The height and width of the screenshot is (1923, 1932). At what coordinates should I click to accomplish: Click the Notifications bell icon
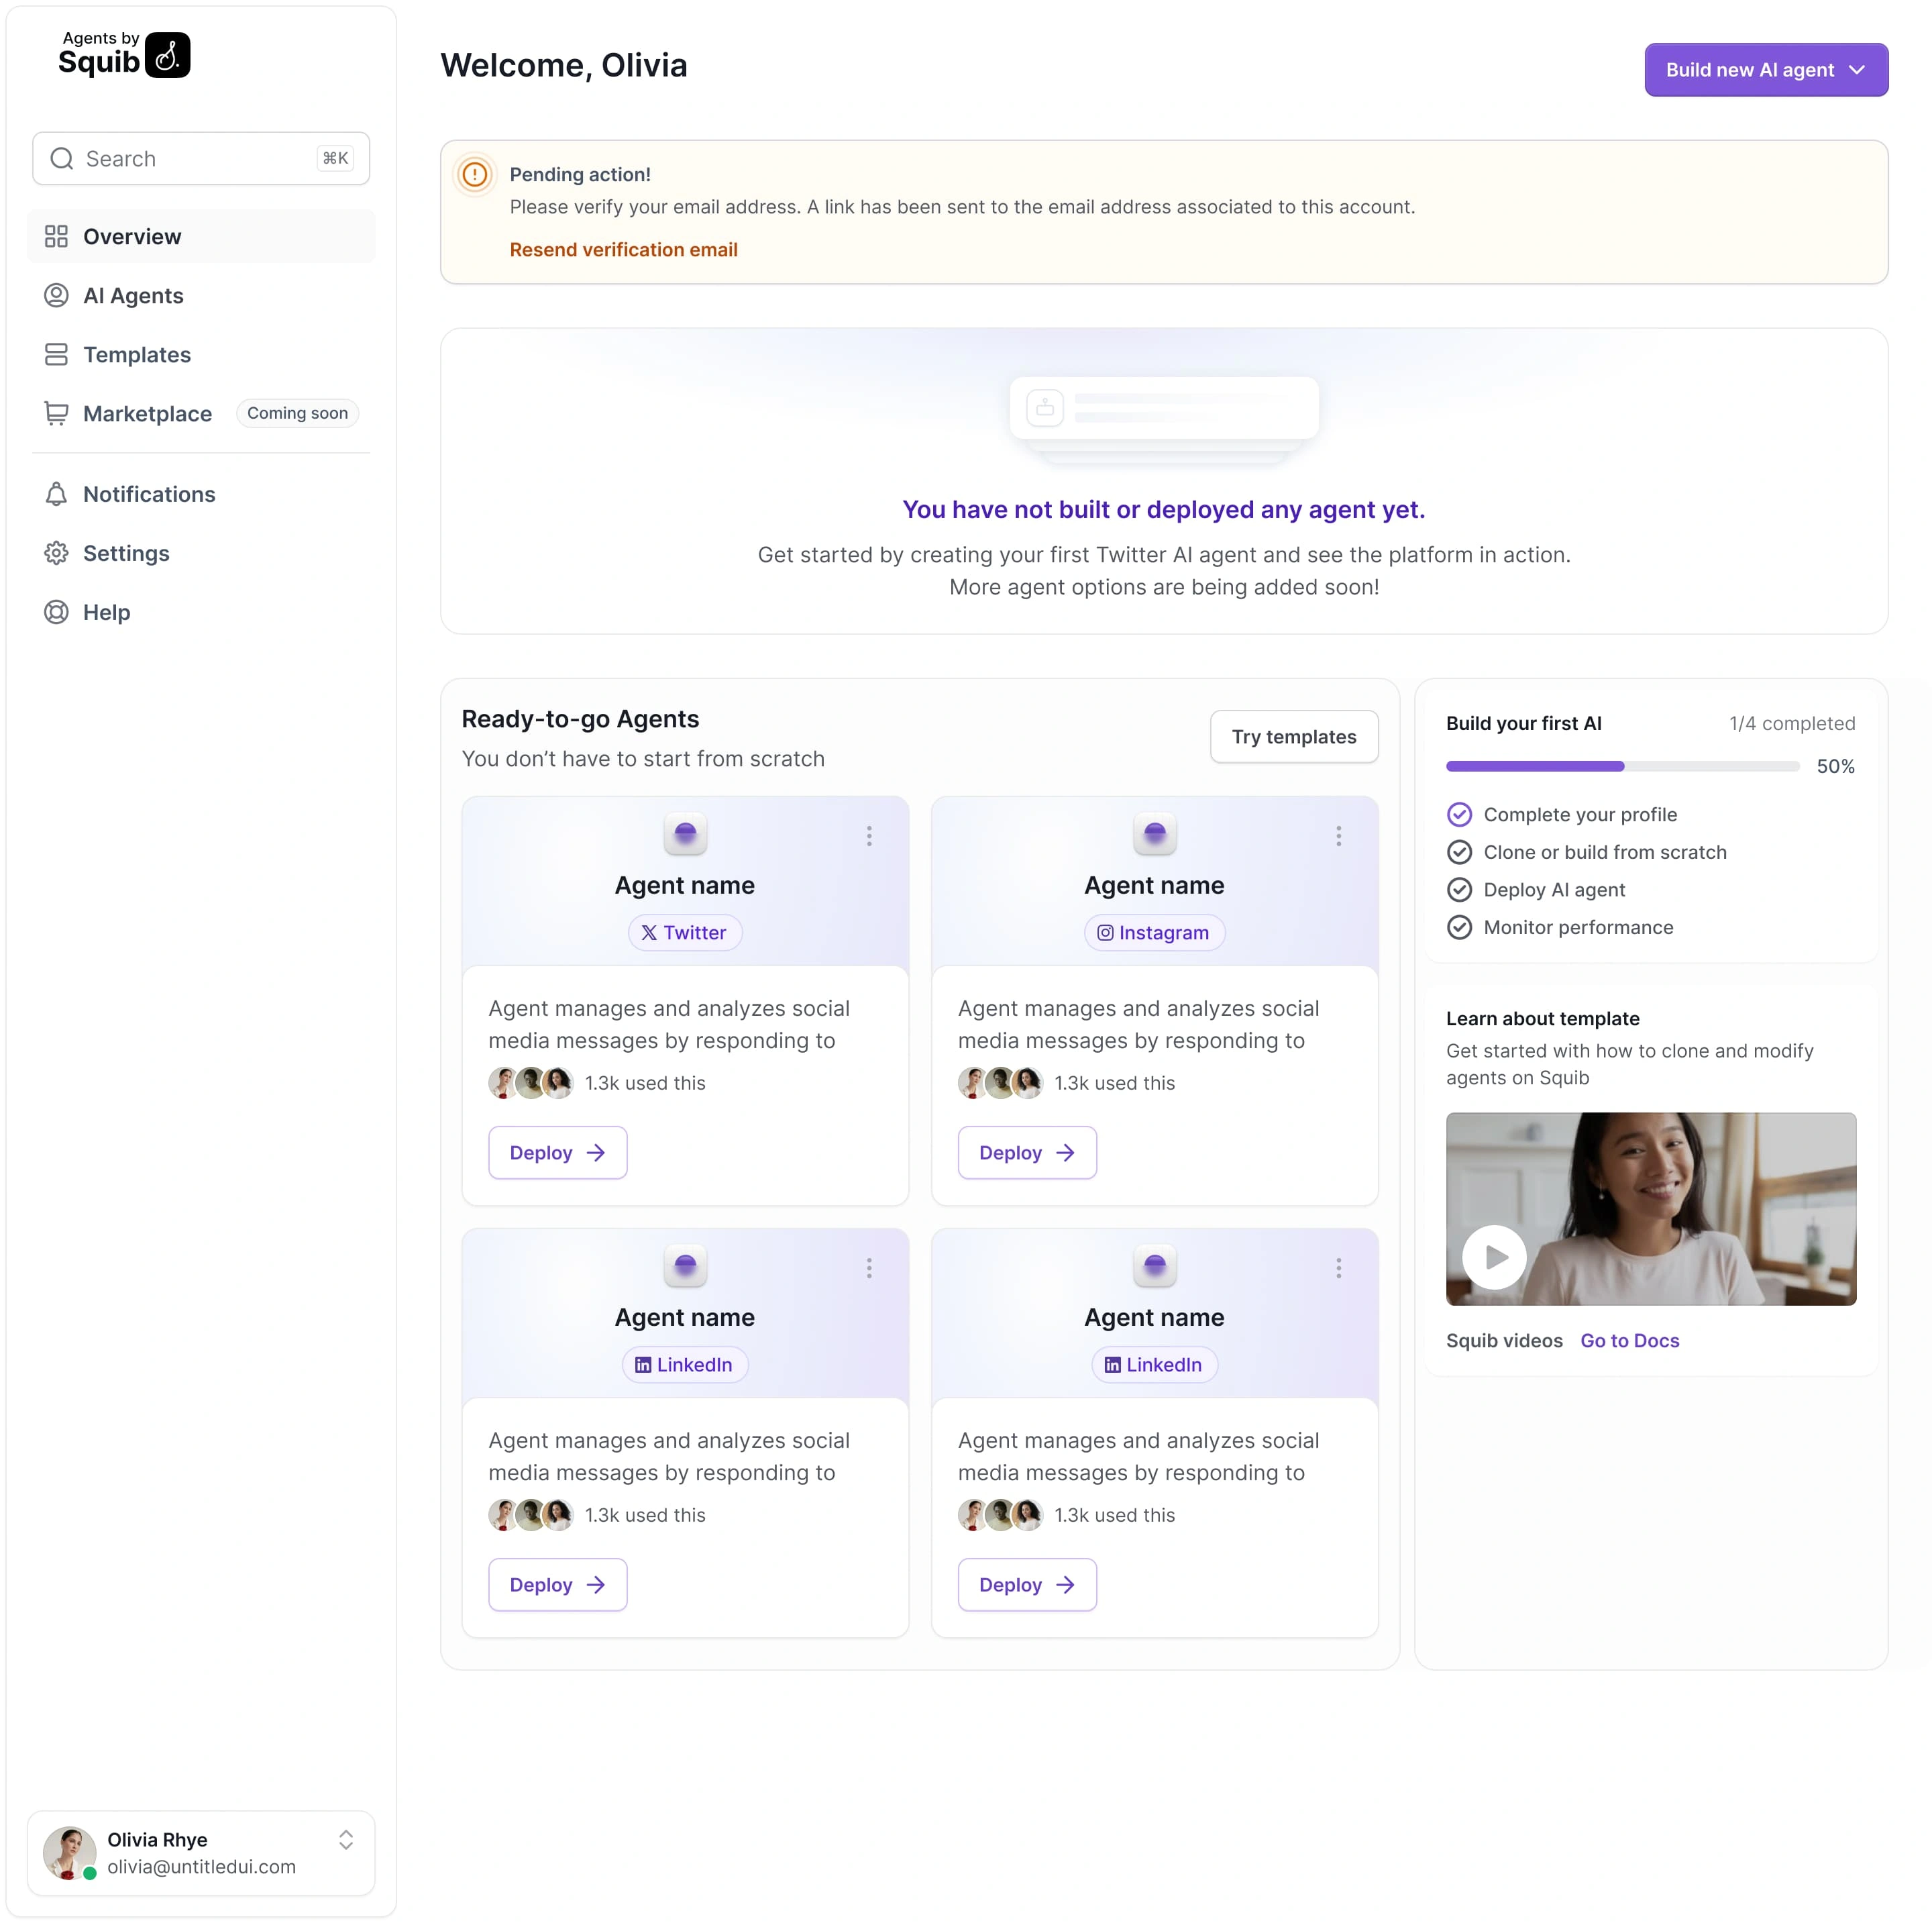click(x=56, y=494)
